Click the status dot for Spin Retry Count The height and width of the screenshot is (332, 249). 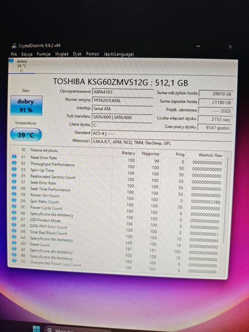click(14, 200)
